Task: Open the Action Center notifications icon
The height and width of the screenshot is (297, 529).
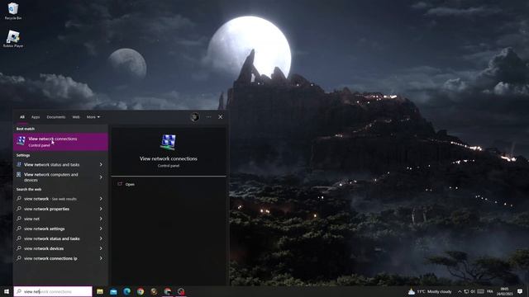Action: tap(520, 291)
